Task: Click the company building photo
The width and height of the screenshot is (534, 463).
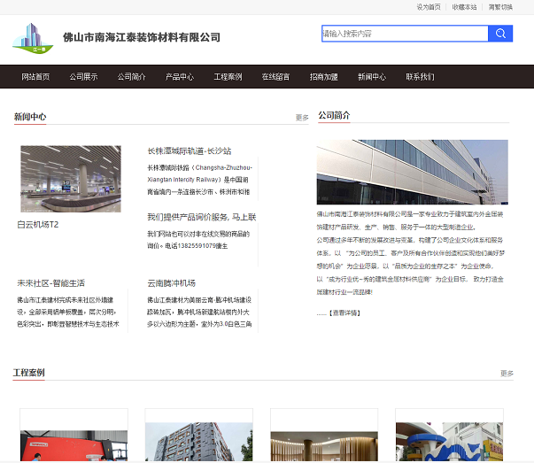Action: (x=413, y=172)
